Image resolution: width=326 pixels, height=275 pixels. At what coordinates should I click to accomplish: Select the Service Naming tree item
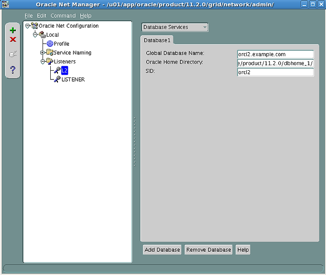click(72, 53)
